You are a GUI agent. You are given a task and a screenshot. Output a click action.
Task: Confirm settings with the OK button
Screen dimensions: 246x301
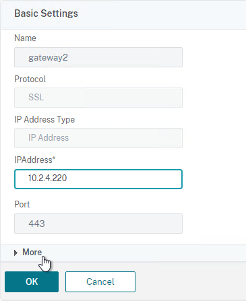click(x=32, y=281)
